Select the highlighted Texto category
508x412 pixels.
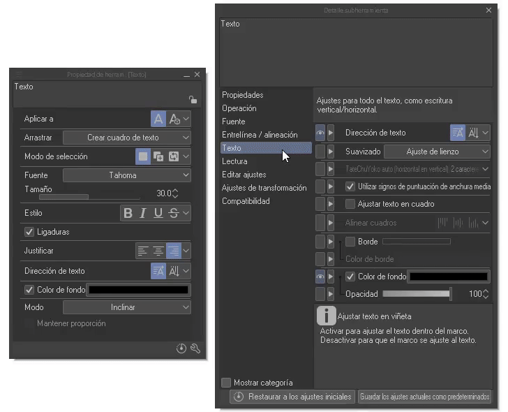[x=266, y=148]
